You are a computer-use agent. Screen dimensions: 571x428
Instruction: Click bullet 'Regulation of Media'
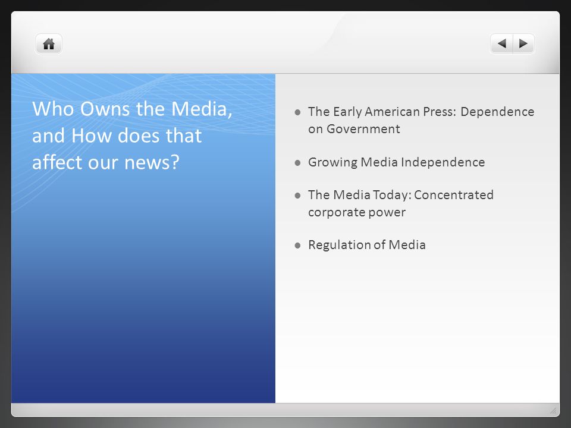point(367,245)
